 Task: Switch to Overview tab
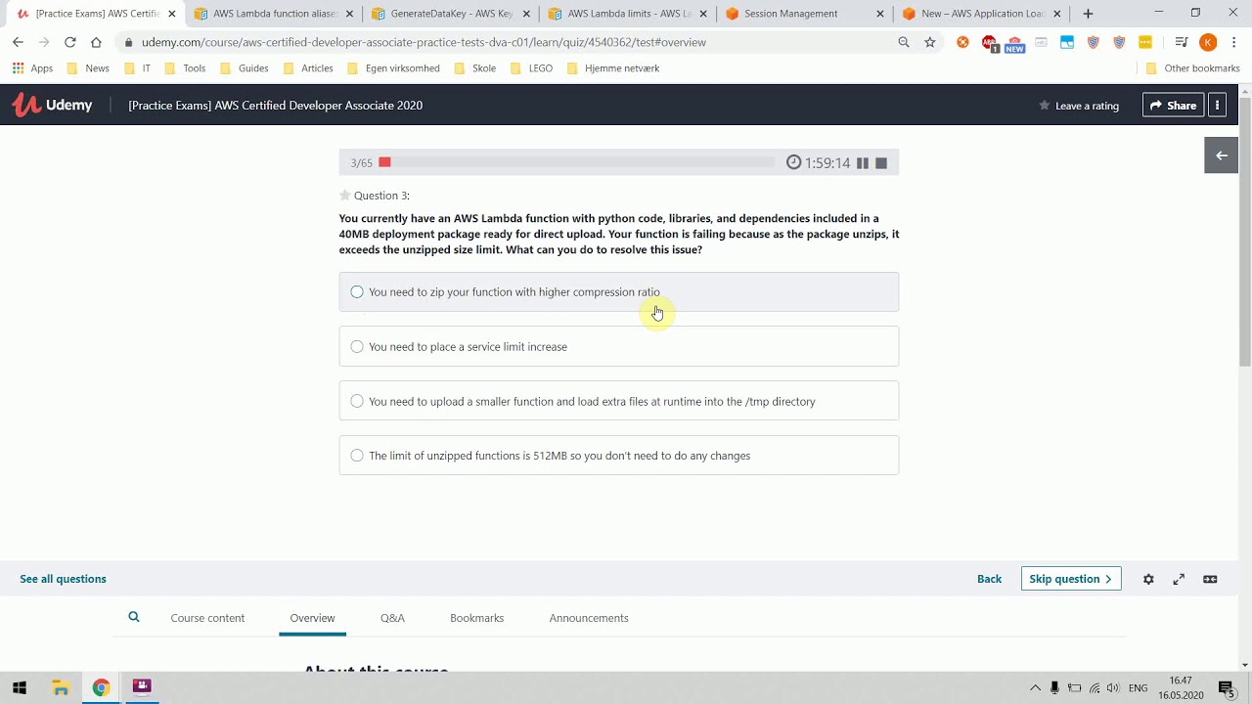pyautogui.click(x=312, y=618)
